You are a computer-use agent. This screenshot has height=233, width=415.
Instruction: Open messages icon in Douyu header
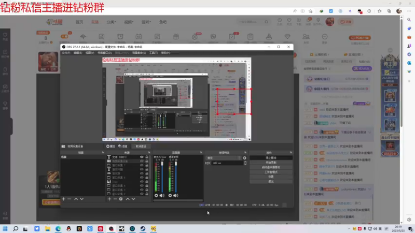308,20
